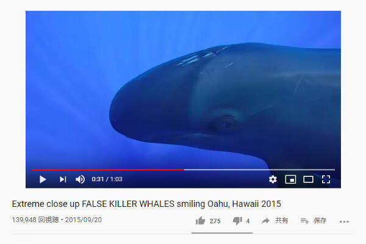Image resolution: width=366 pixels, height=244 pixels.
Task: Dislike the video with thumbs down
Action: (237, 221)
